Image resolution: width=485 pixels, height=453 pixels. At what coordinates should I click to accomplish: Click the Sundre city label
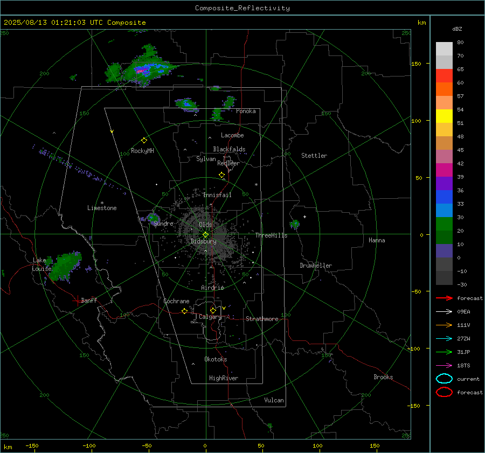click(163, 224)
